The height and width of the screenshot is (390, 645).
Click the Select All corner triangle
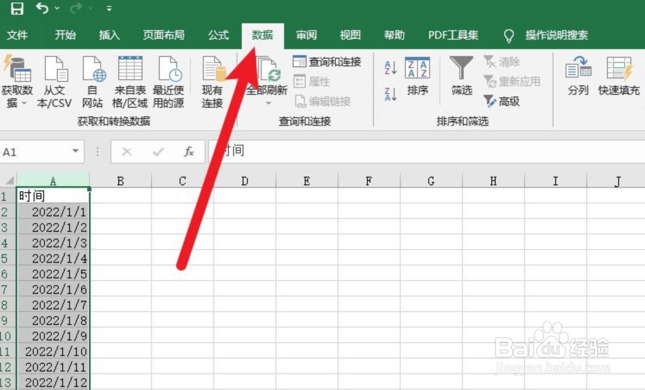pos(9,180)
